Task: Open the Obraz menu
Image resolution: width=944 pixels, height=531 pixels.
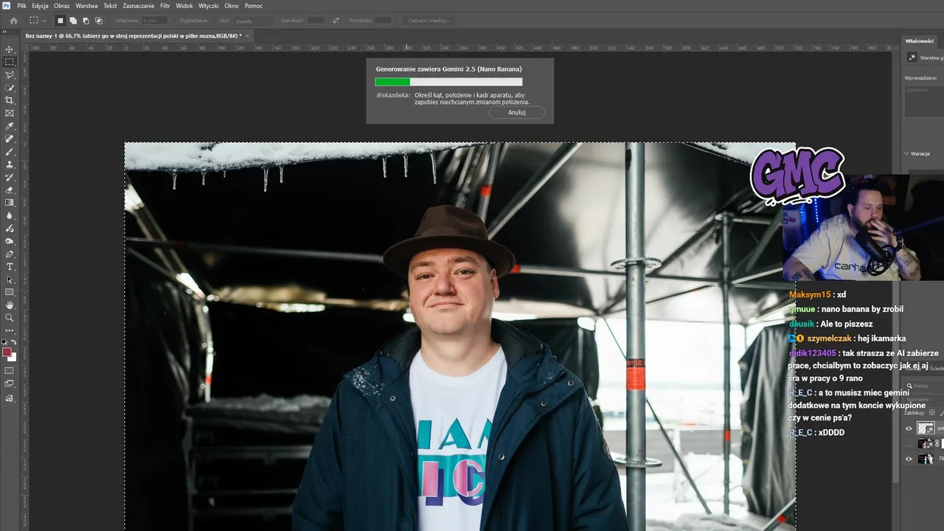Action: pyautogui.click(x=62, y=5)
